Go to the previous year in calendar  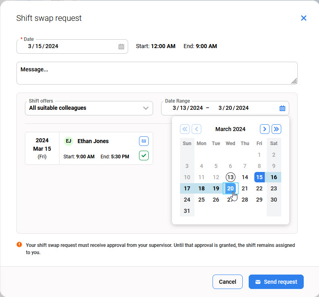pos(185,129)
